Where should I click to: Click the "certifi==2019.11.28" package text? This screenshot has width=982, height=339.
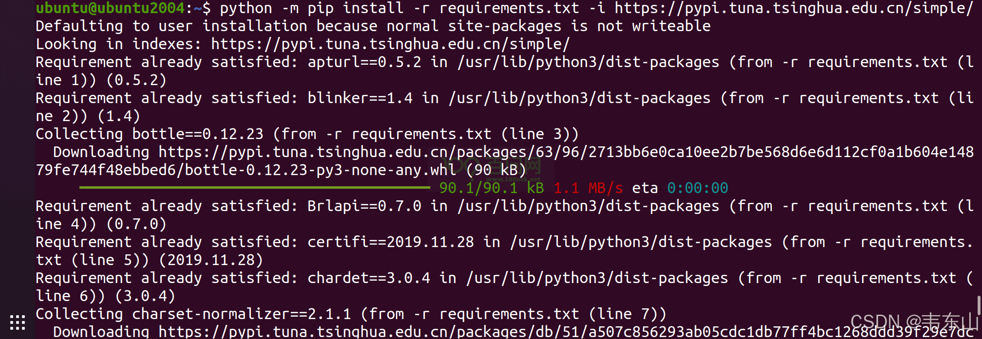pyautogui.click(x=390, y=242)
